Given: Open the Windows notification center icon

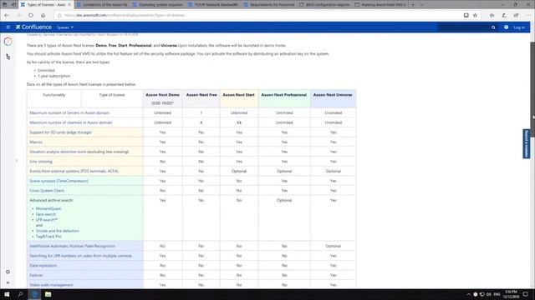Looking at the screenshot, I should coord(526,294).
